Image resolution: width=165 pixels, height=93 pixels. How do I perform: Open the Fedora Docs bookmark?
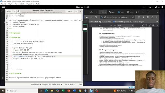coord(105,22)
